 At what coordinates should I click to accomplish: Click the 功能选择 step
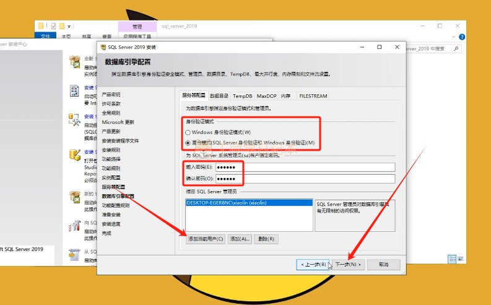(111, 159)
